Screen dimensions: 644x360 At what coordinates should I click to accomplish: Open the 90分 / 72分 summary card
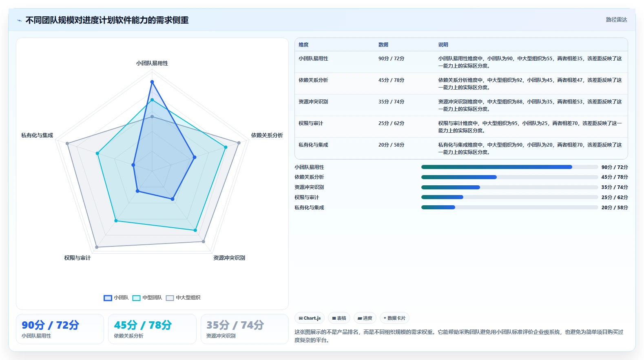coord(60,329)
